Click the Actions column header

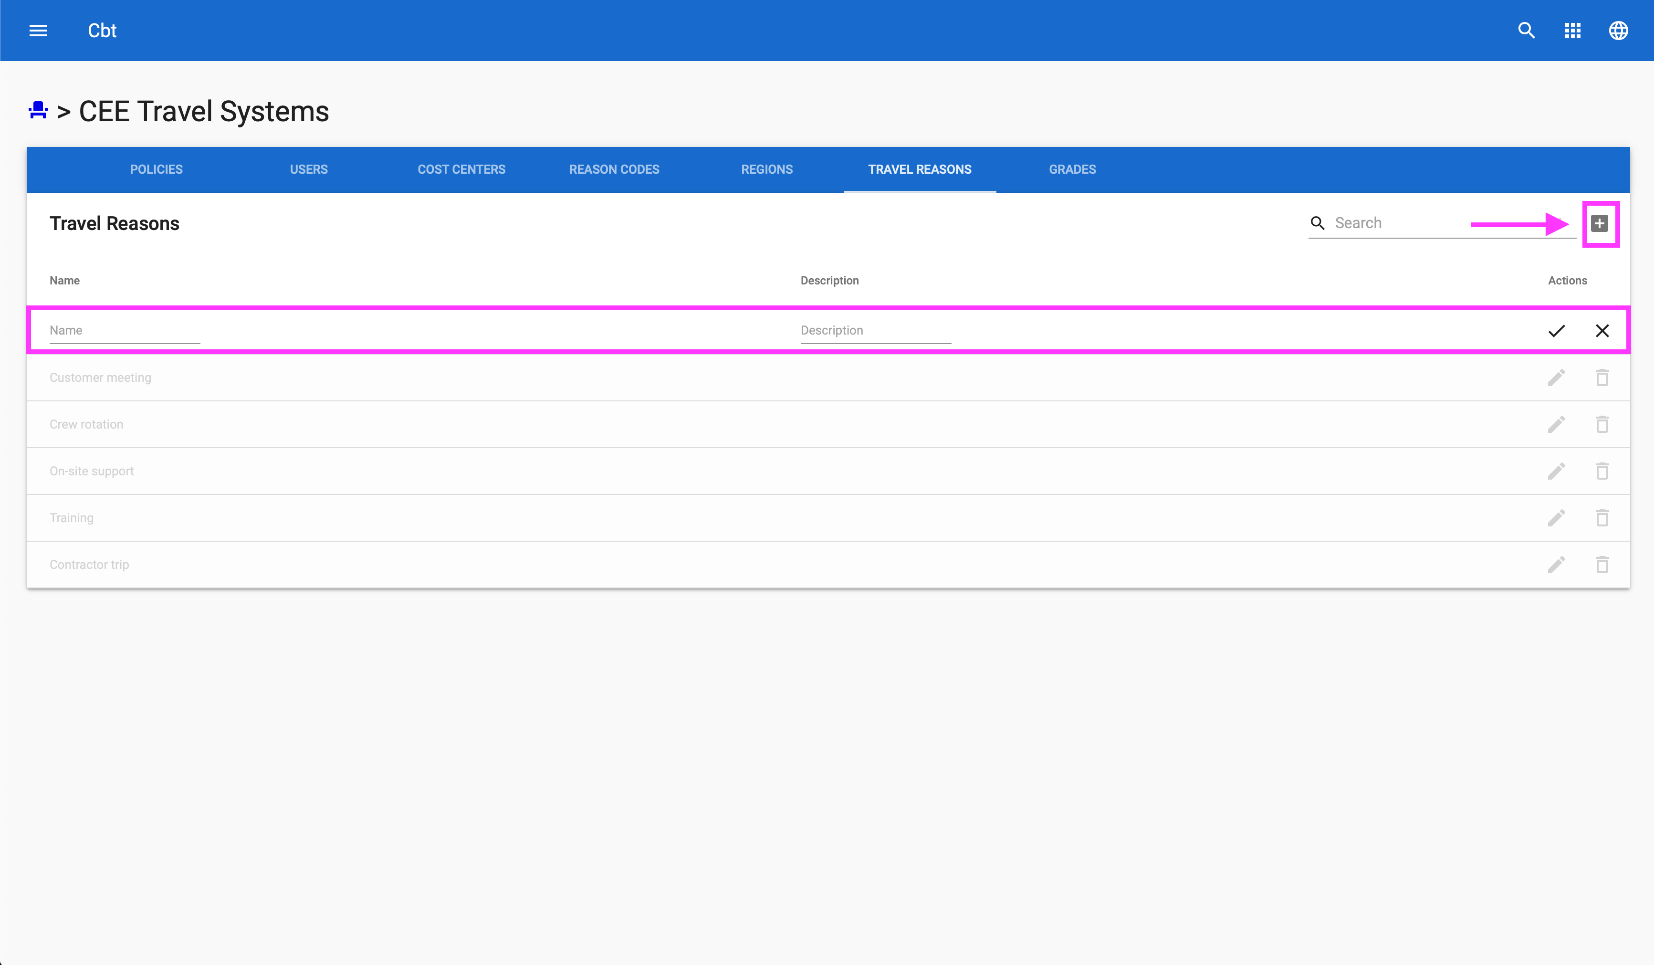[1567, 280]
